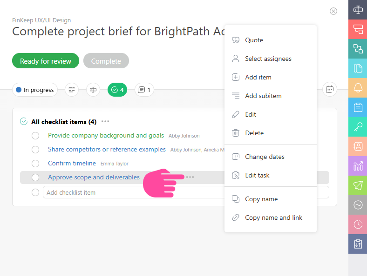Open the 'In progress' status dropdown
The image size is (367, 276).
point(35,90)
